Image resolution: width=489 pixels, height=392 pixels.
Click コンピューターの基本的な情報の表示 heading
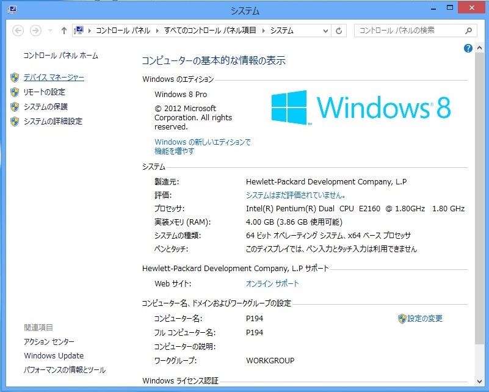[214, 60]
